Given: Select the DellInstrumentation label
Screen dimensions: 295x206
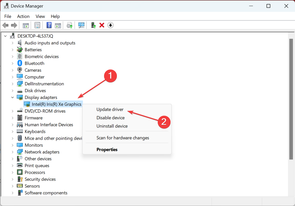Looking at the screenshot, I should click(x=44, y=84).
